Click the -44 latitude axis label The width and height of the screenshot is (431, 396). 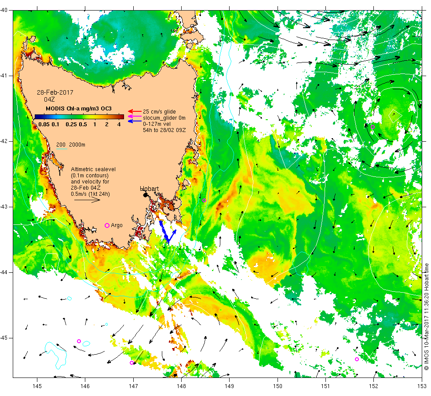click(4, 272)
